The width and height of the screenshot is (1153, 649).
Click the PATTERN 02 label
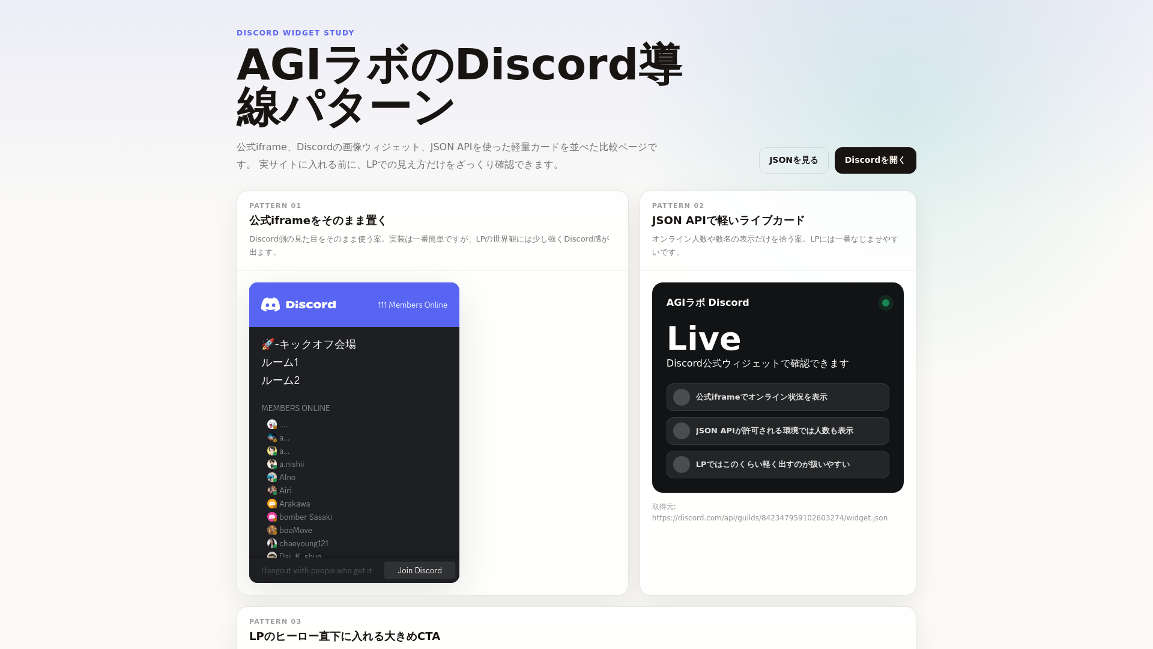click(x=678, y=206)
